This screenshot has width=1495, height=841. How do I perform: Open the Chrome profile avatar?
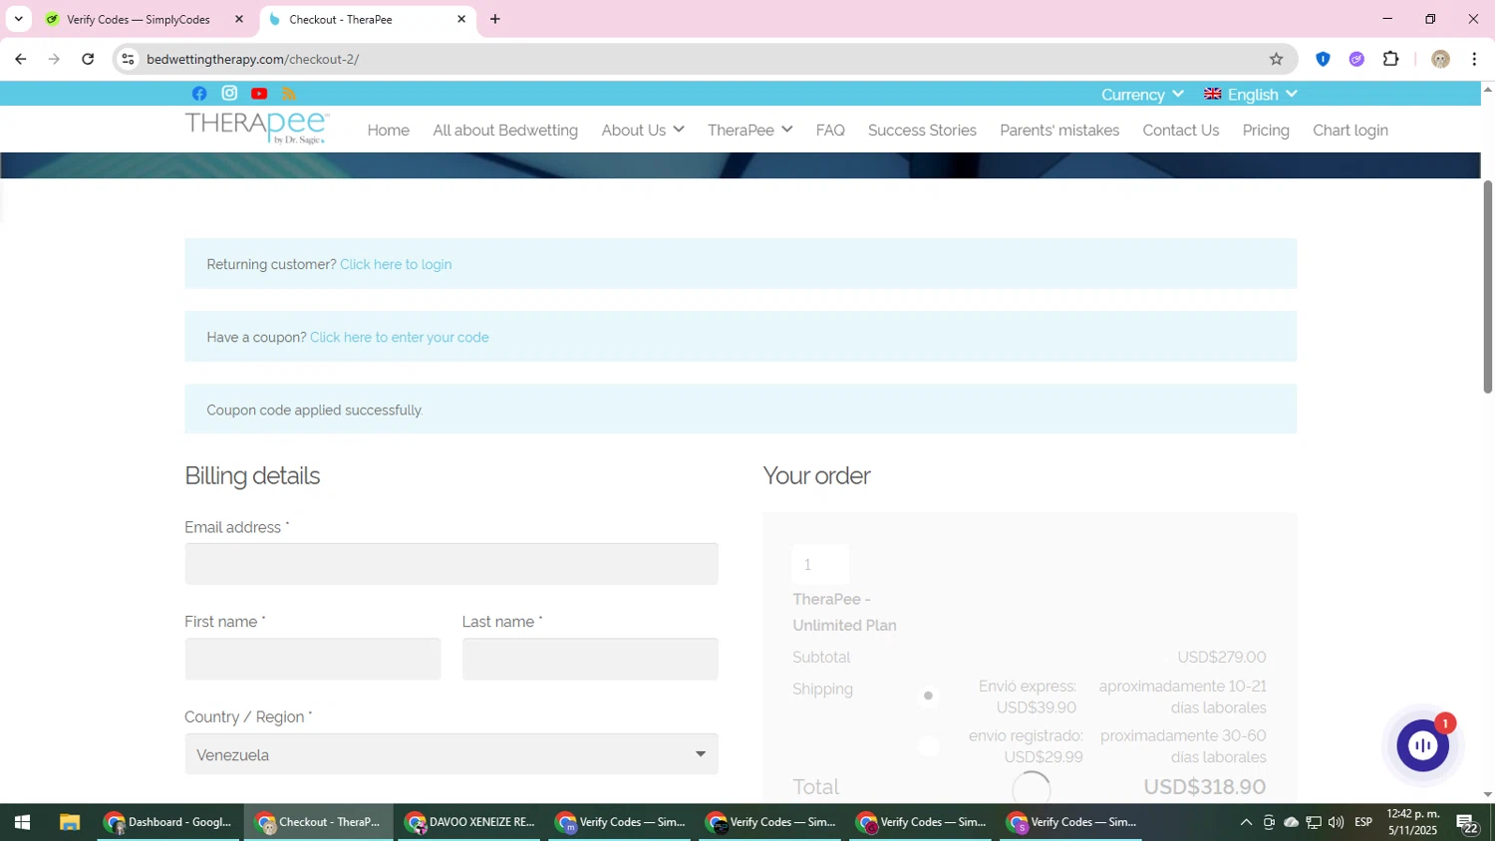[1440, 59]
